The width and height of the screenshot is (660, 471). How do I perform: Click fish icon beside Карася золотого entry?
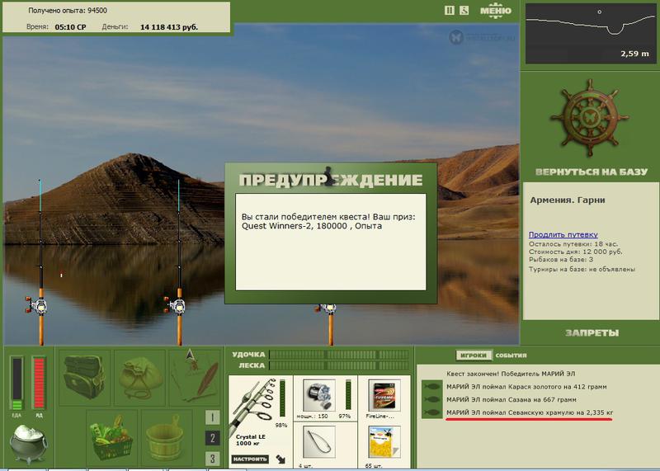pos(431,386)
